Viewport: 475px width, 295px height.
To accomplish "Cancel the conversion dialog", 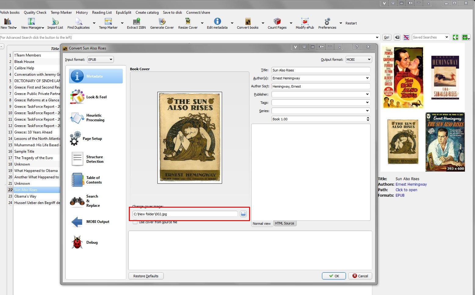I will pos(360,276).
